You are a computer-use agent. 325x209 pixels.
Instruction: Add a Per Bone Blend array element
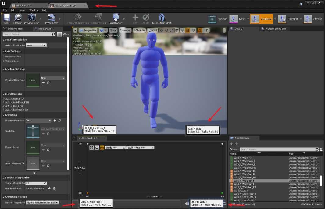(49, 189)
